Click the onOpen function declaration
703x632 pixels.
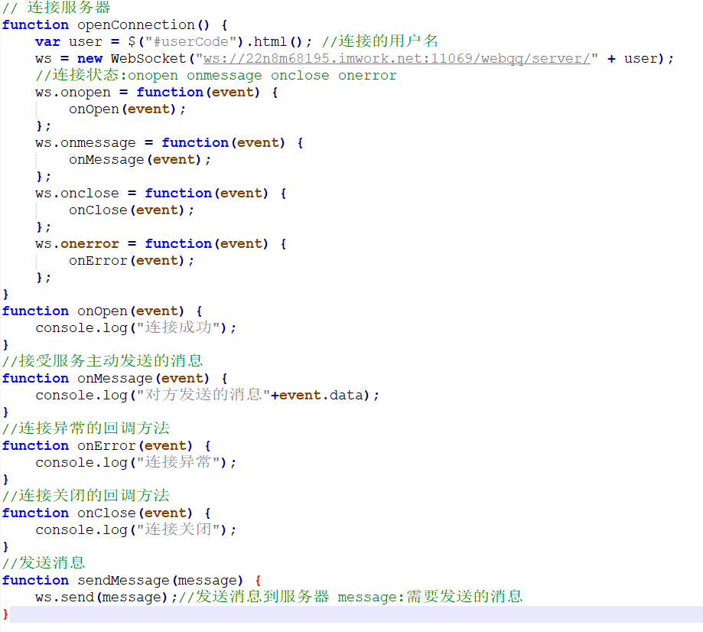click(x=102, y=311)
